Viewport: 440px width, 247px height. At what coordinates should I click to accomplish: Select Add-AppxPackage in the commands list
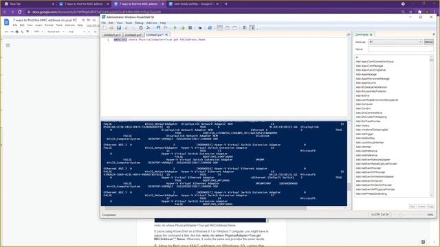pyautogui.click(x=366, y=75)
